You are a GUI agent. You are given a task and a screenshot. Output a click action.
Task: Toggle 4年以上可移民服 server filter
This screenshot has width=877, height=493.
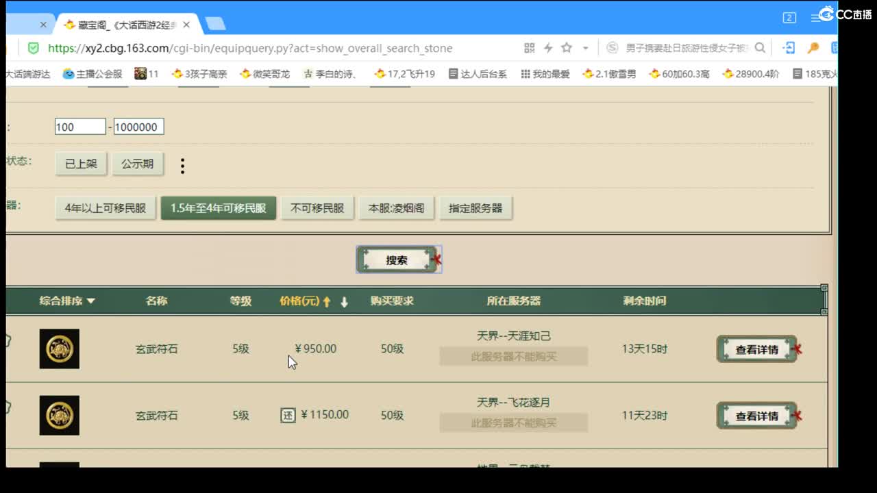point(106,208)
